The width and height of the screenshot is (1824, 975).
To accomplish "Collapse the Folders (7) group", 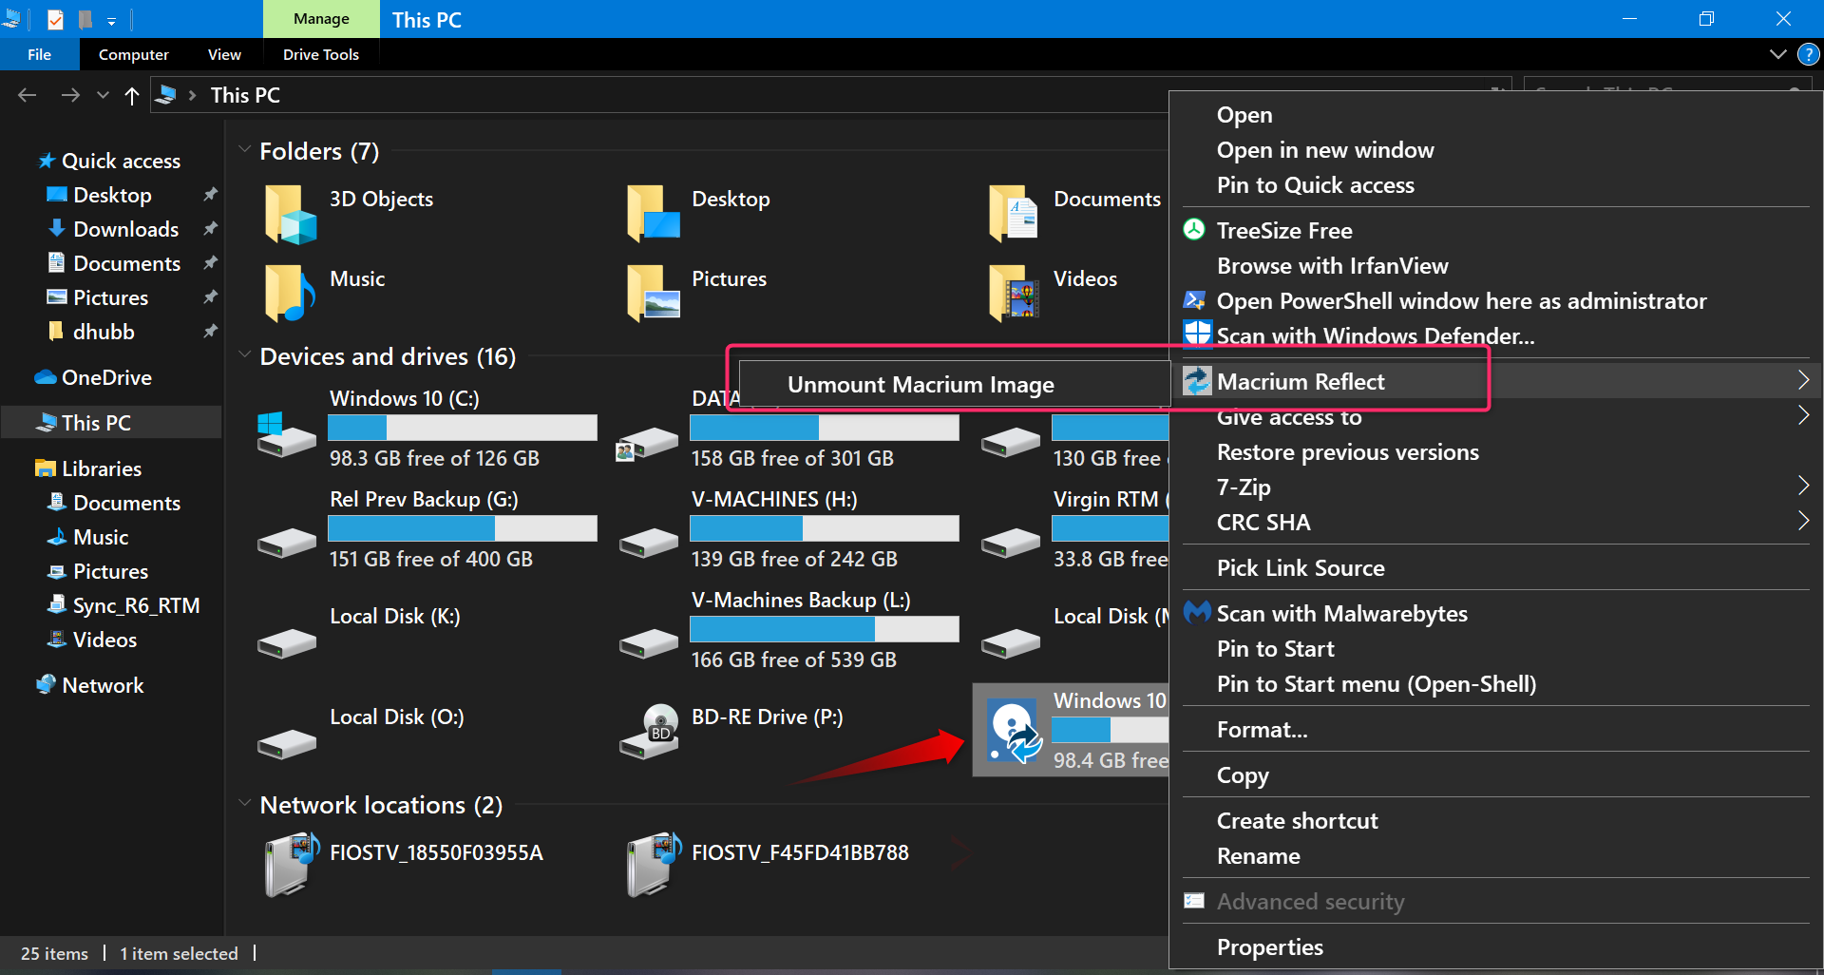I will click(244, 150).
